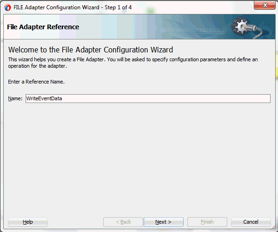Click the 'Enter a Reference Name.' label
Image resolution: width=278 pixels, height=232 pixels.
pyautogui.click(x=36, y=82)
